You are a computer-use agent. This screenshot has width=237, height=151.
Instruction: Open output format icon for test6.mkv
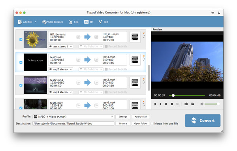135,105
